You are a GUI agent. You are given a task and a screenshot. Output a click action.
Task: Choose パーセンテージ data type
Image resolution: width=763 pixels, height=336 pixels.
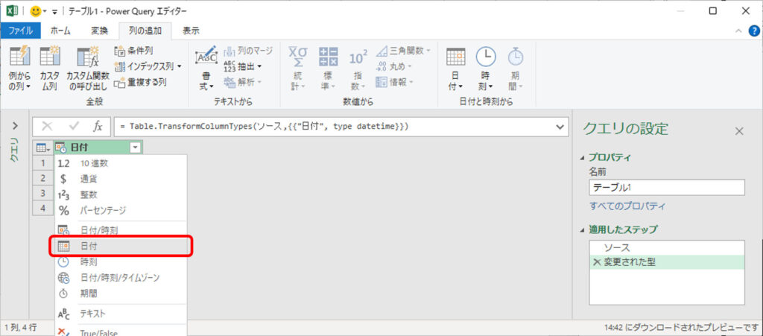pyautogui.click(x=121, y=211)
